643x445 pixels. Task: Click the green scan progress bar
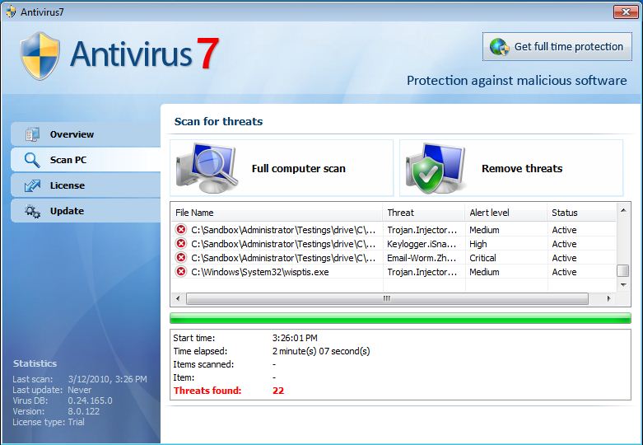400,318
